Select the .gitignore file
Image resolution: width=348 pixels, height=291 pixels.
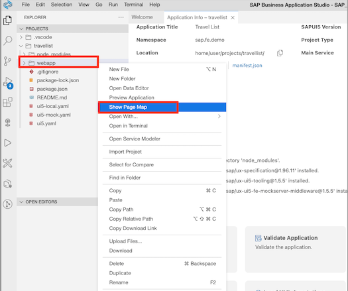tap(48, 72)
